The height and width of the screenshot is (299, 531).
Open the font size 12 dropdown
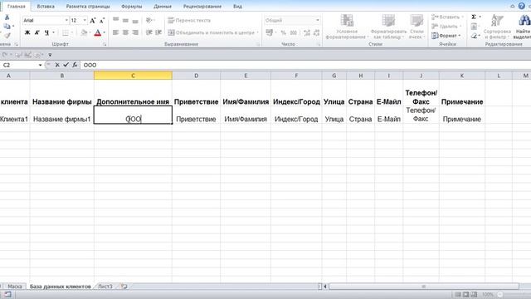pyautogui.click(x=85, y=20)
